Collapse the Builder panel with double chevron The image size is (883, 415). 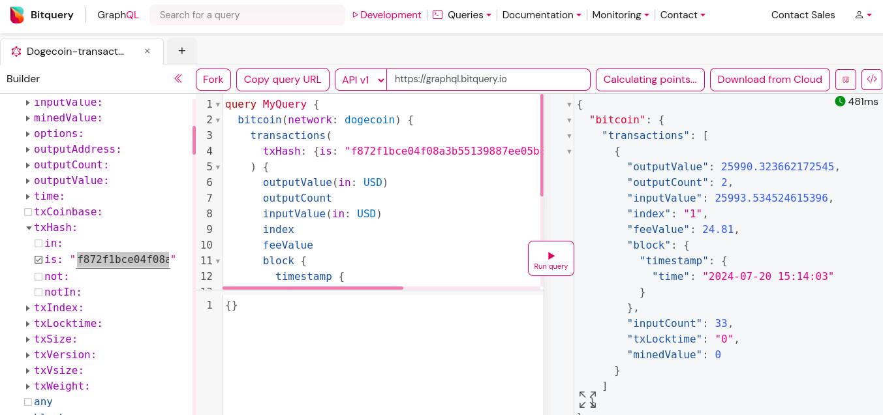(178, 79)
